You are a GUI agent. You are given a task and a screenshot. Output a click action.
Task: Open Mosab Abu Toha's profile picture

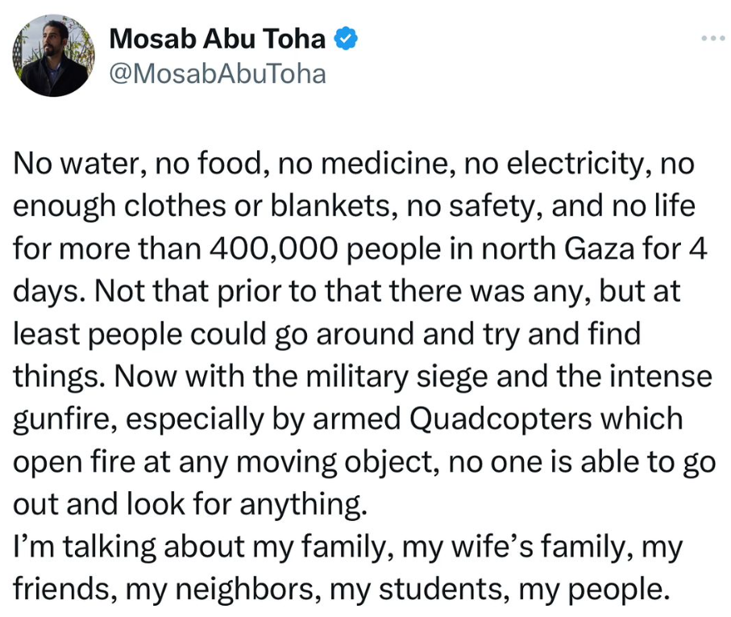coord(54,56)
